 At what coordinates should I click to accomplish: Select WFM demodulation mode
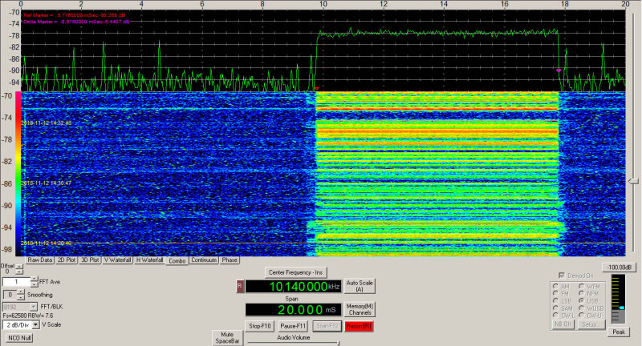[581, 287]
